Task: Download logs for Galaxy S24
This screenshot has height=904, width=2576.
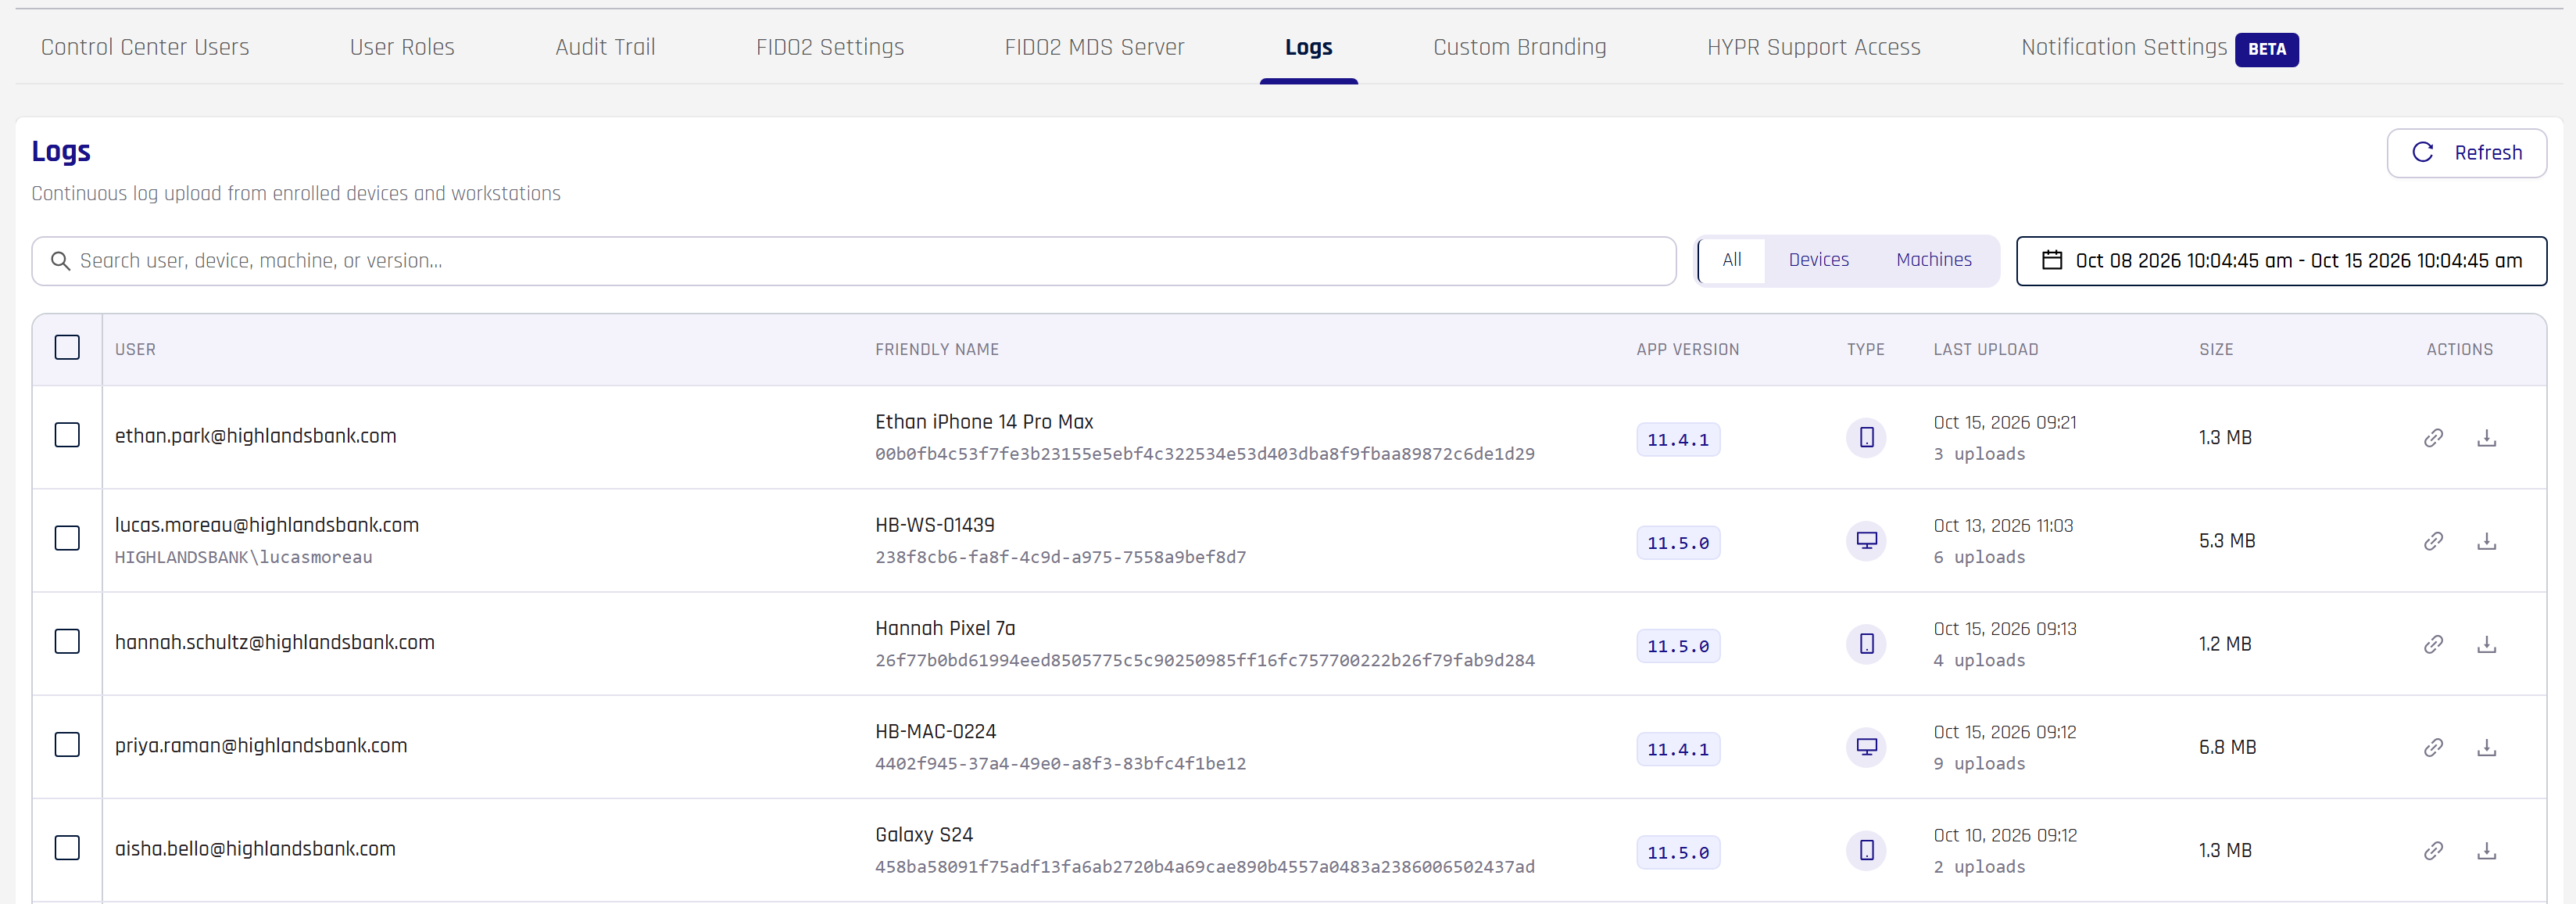Action: pyautogui.click(x=2486, y=850)
